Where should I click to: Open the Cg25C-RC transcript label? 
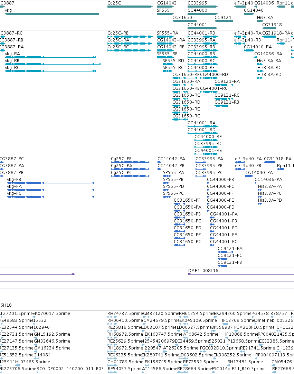118,47
